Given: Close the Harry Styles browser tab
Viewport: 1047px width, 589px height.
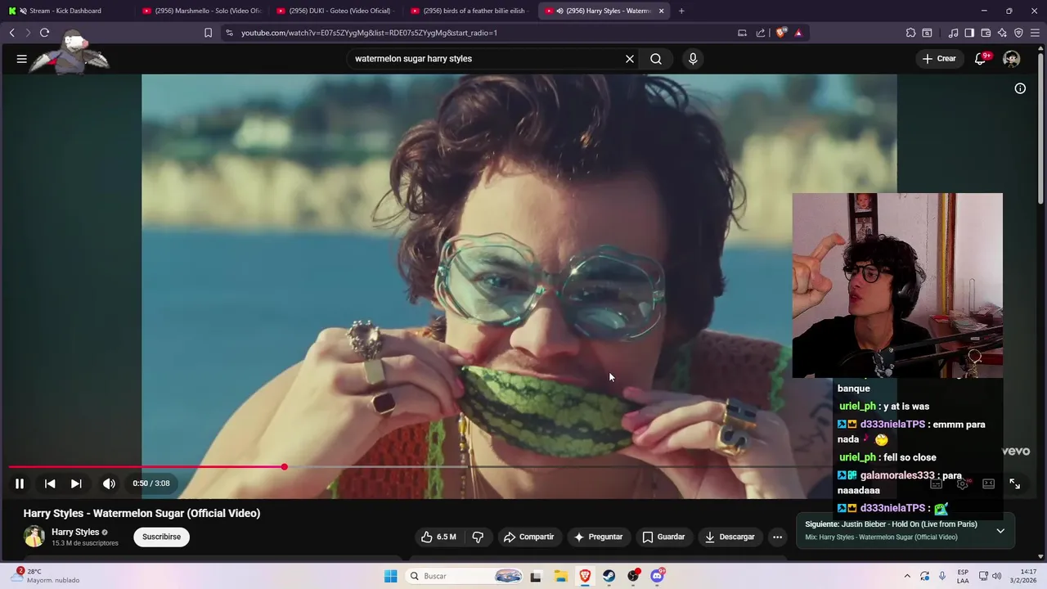Looking at the screenshot, I should point(661,11).
